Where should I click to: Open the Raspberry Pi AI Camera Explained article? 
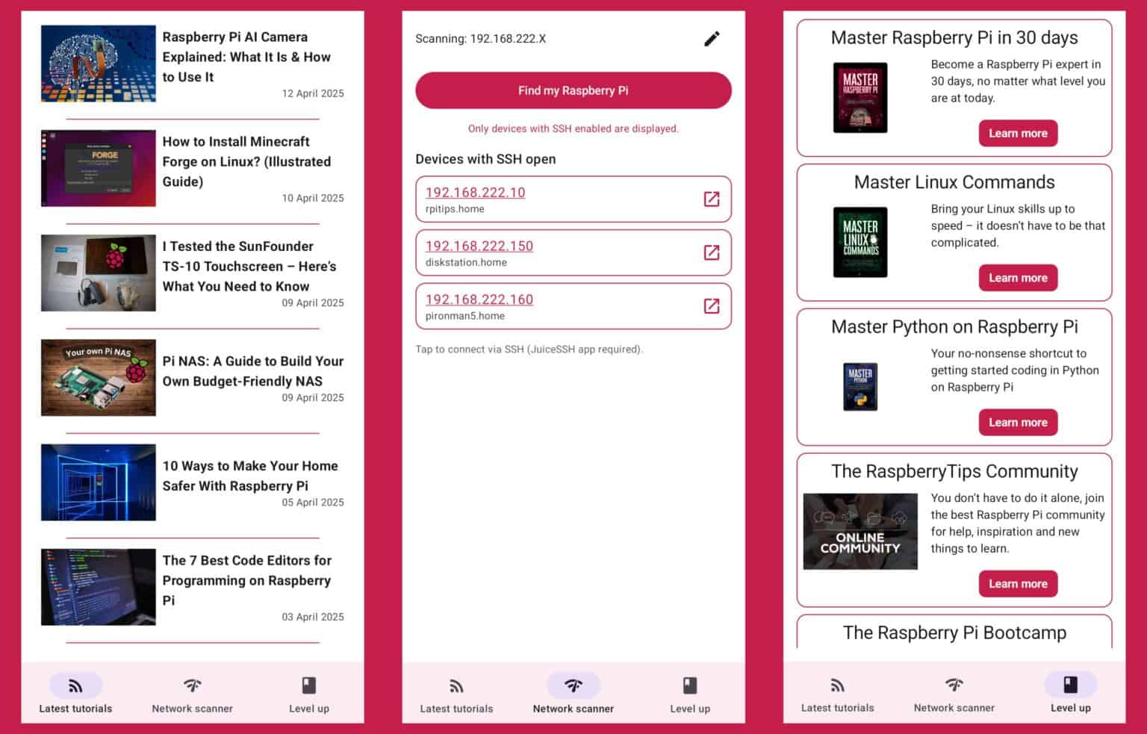pyautogui.click(x=246, y=57)
